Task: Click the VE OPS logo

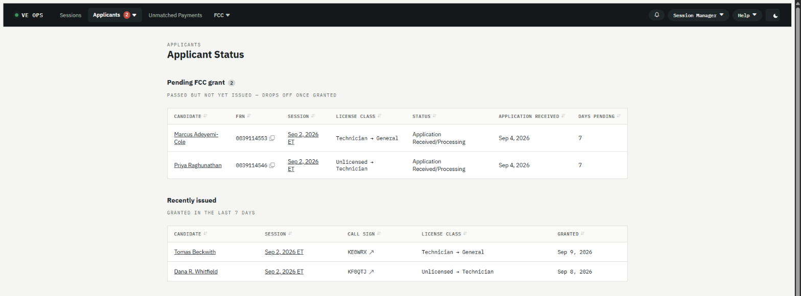Action: tap(29, 15)
